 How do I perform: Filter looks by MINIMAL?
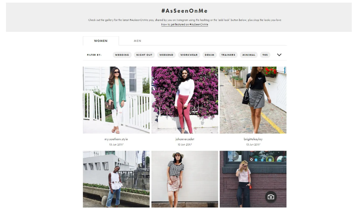point(248,55)
